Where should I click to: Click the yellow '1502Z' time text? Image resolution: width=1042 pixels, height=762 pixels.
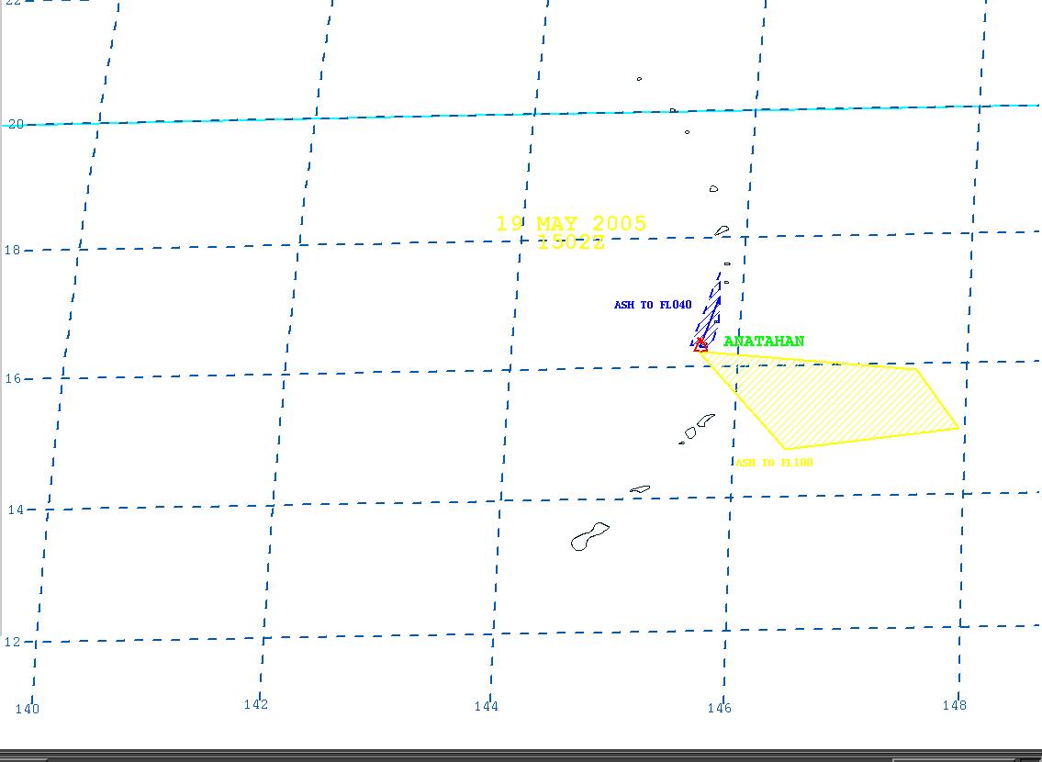click(x=572, y=242)
